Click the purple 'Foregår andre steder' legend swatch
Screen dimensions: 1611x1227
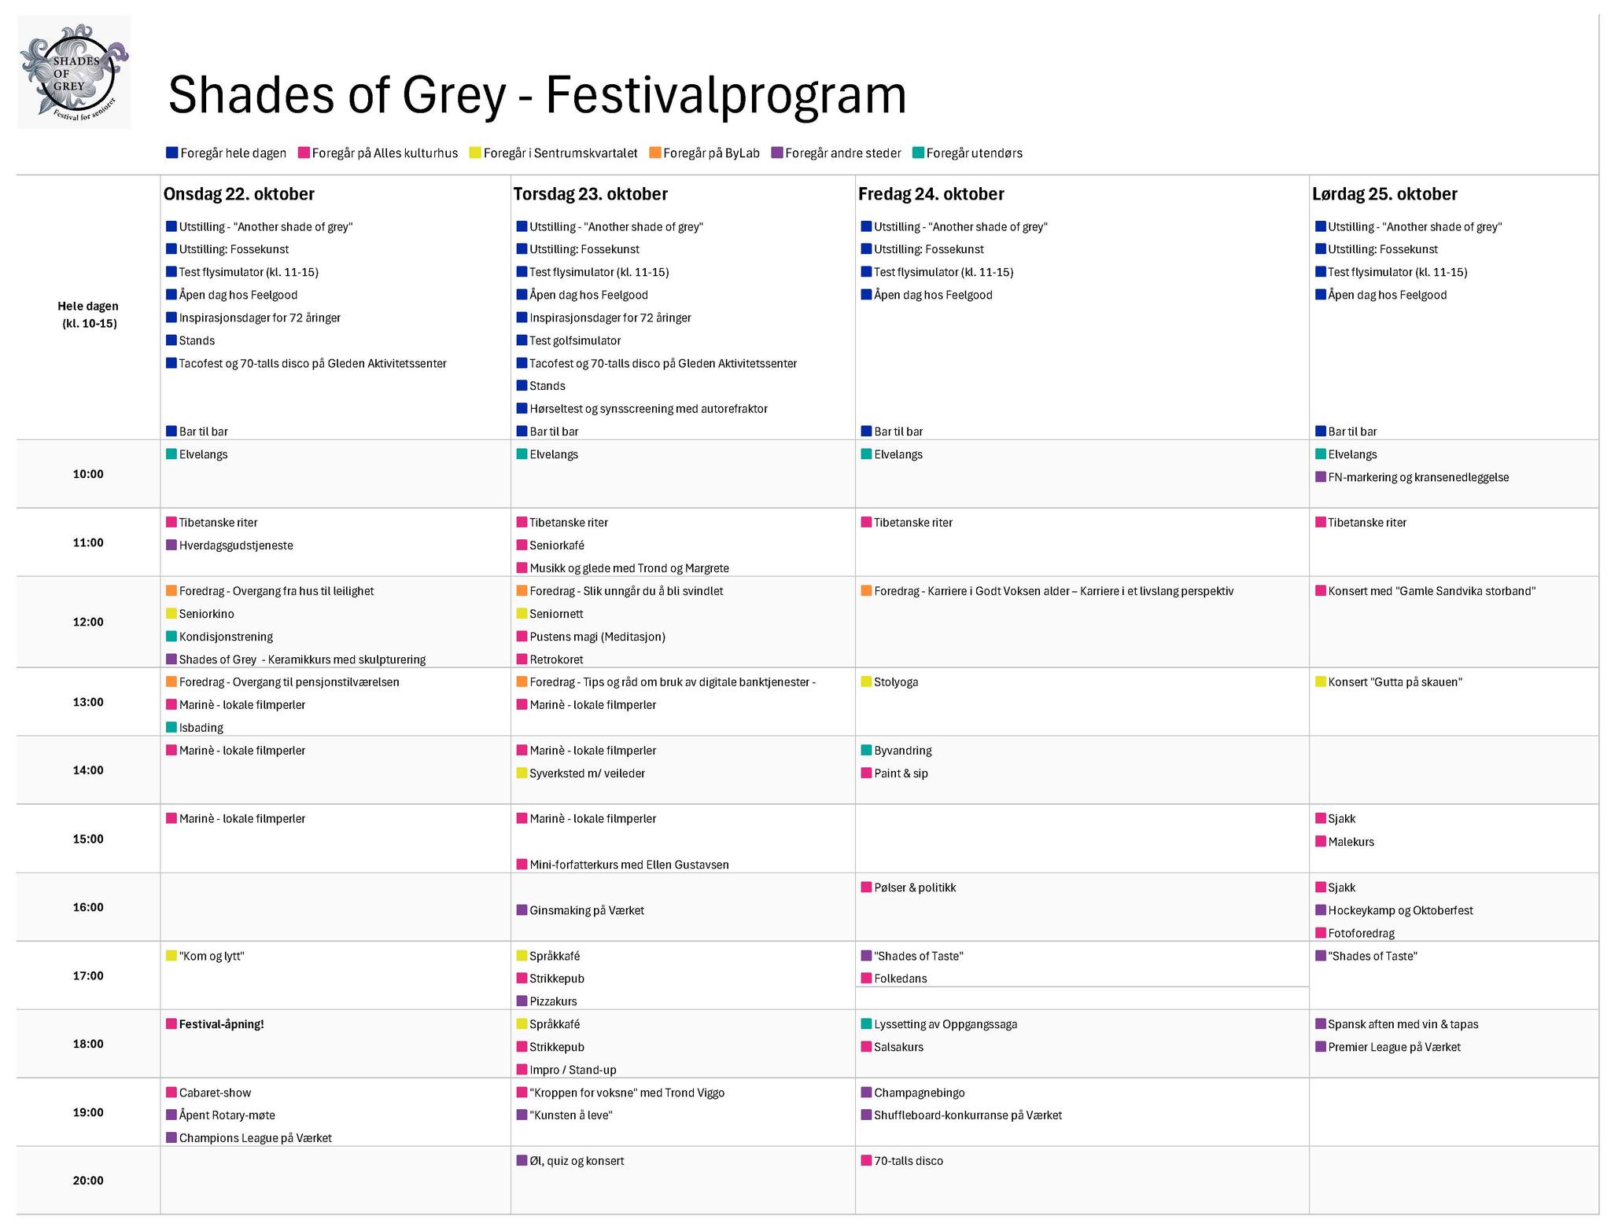click(777, 152)
